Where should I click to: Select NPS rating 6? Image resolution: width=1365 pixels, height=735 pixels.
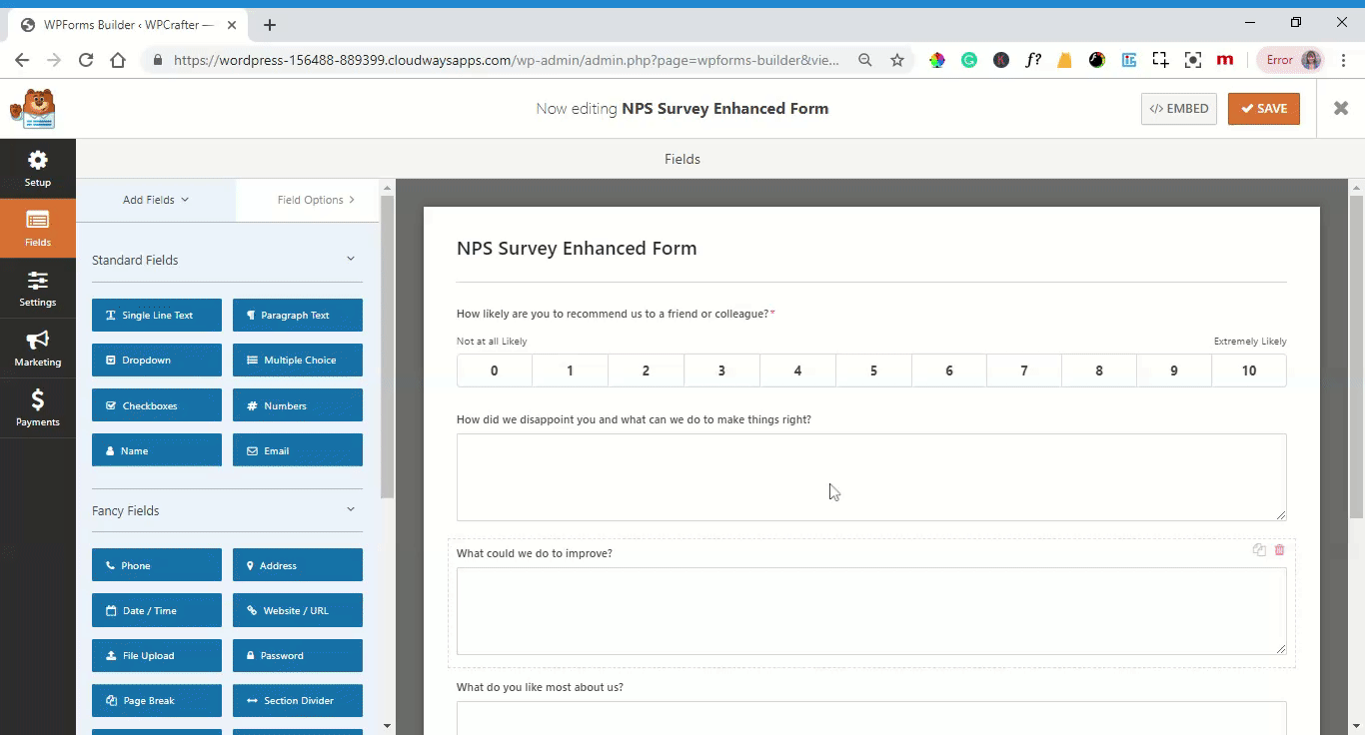coord(949,370)
